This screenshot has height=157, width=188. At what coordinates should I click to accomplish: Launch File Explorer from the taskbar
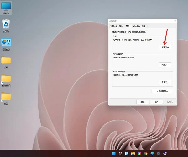(133, 154)
